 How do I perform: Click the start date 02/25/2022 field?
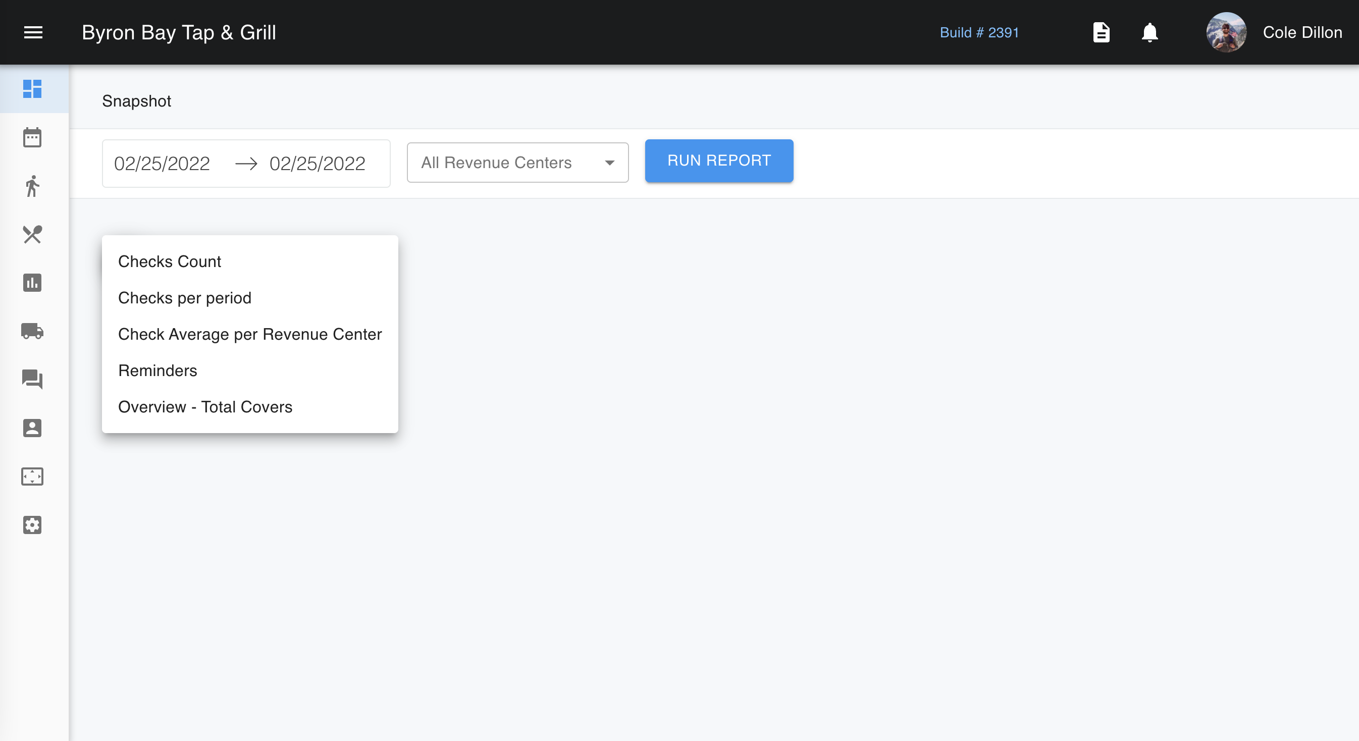point(162,164)
